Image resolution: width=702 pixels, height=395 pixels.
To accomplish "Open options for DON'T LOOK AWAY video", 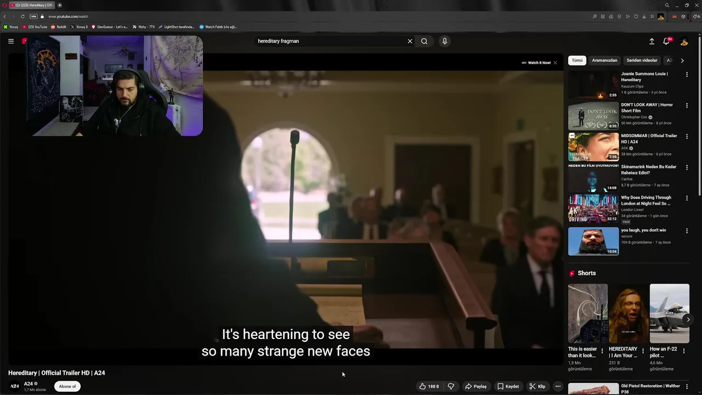I will coord(687,105).
